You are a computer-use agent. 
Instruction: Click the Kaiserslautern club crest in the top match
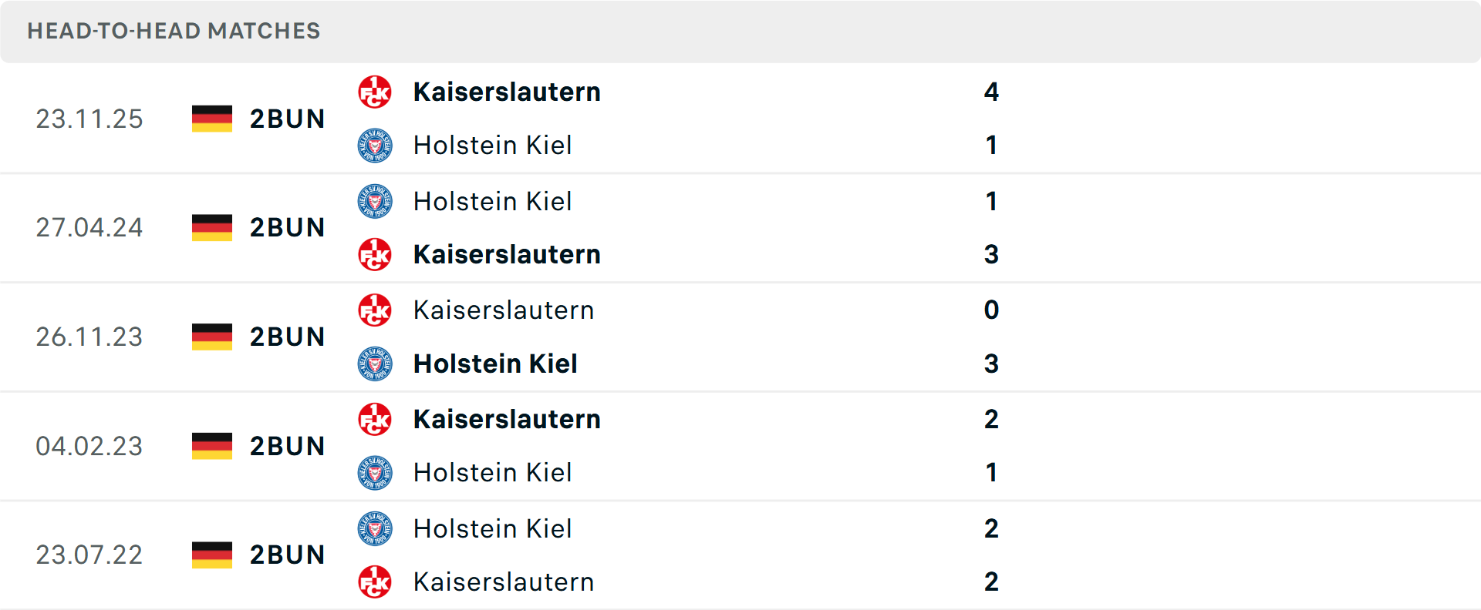376,92
